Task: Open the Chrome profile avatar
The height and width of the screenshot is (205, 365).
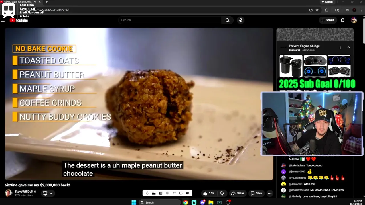Action: 354,10
